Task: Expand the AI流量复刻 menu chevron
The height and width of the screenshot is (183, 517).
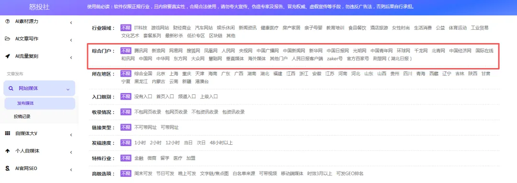Action: pyautogui.click(x=71, y=57)
